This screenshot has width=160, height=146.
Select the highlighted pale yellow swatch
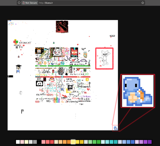[73, 142]
